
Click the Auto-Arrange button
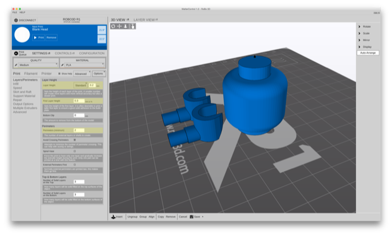[x=368, y=53]
